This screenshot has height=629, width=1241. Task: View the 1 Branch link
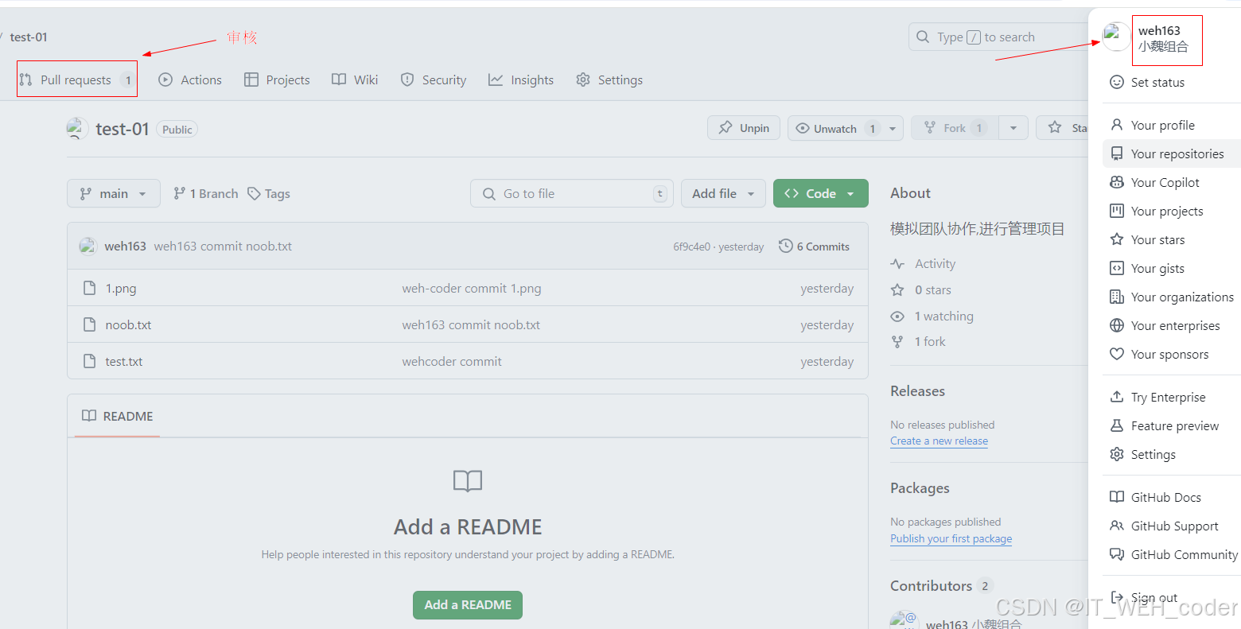(x=206, y=193)
